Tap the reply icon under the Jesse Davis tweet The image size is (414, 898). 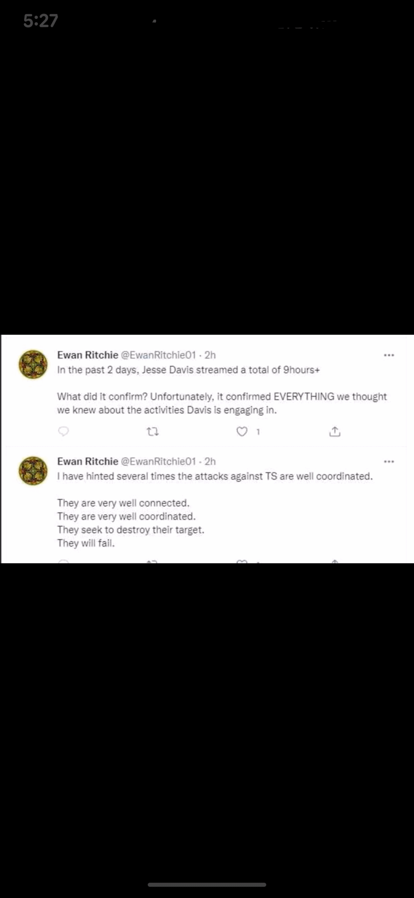click(63, 431)
